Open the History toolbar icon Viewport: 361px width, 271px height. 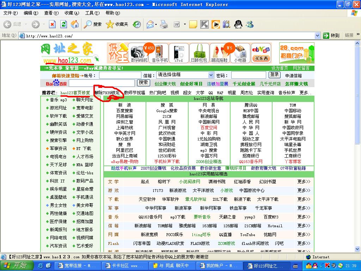coord(136,24)
